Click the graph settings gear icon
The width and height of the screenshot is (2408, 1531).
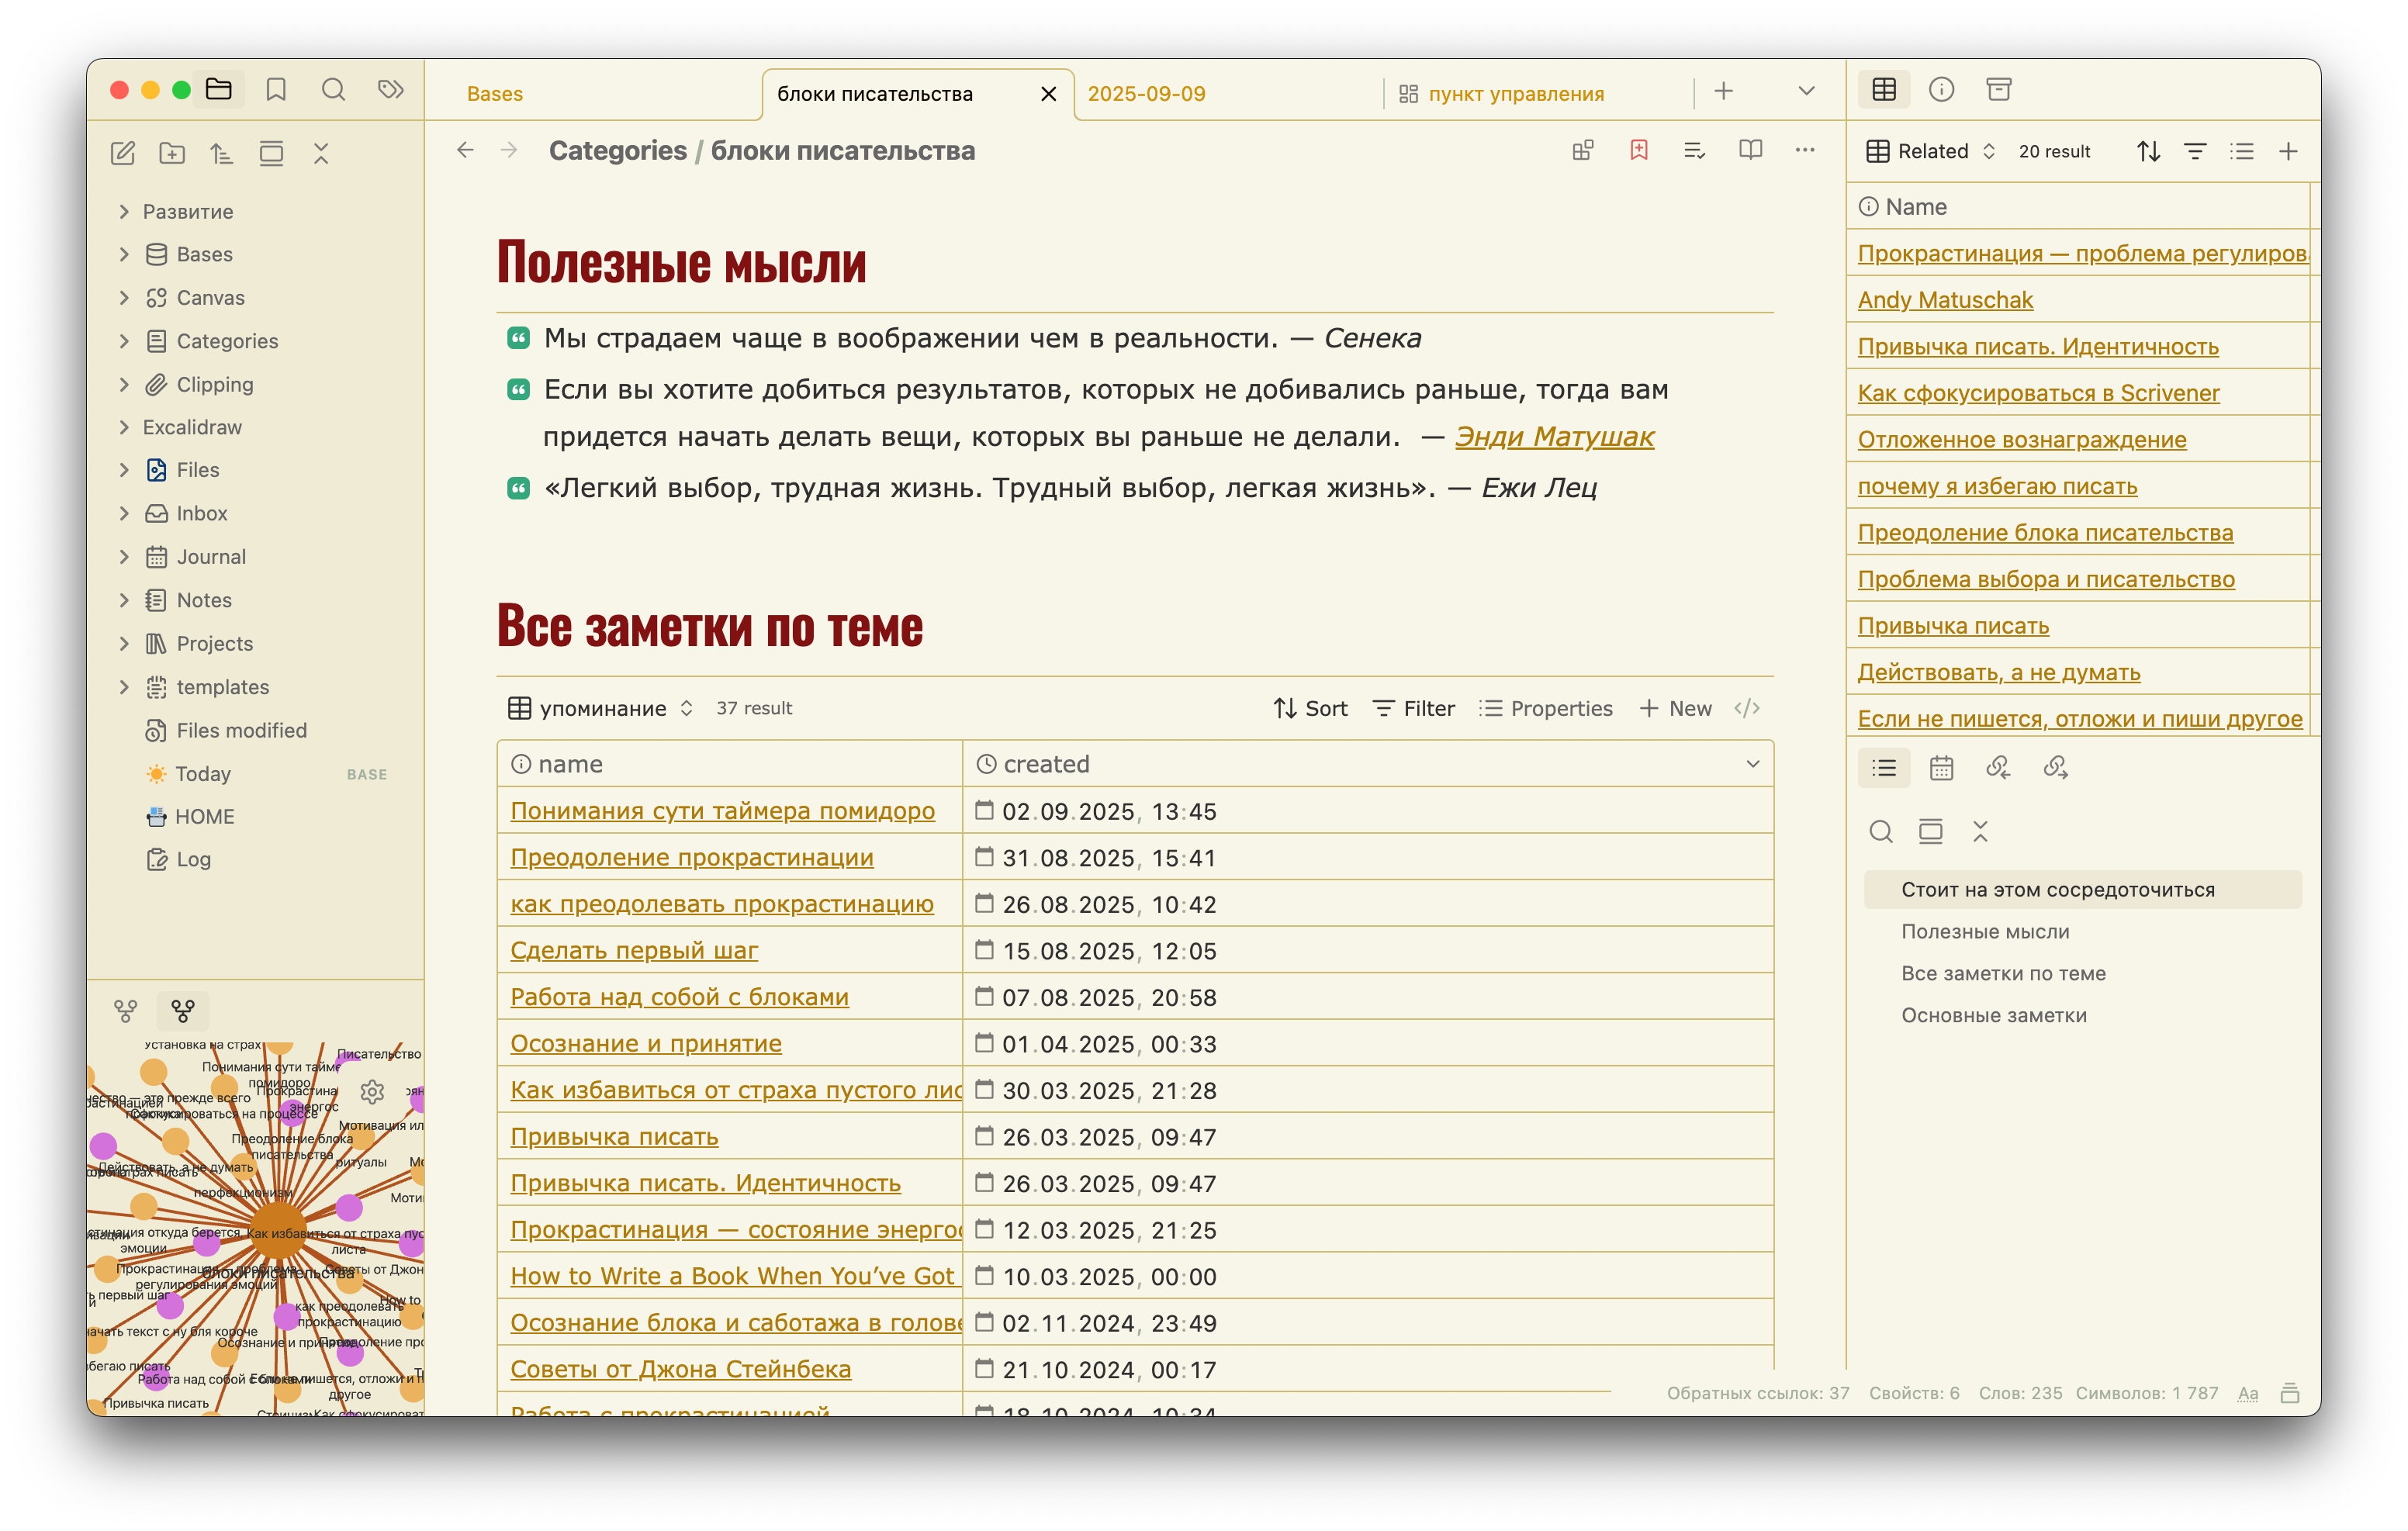coord(372,1092)
